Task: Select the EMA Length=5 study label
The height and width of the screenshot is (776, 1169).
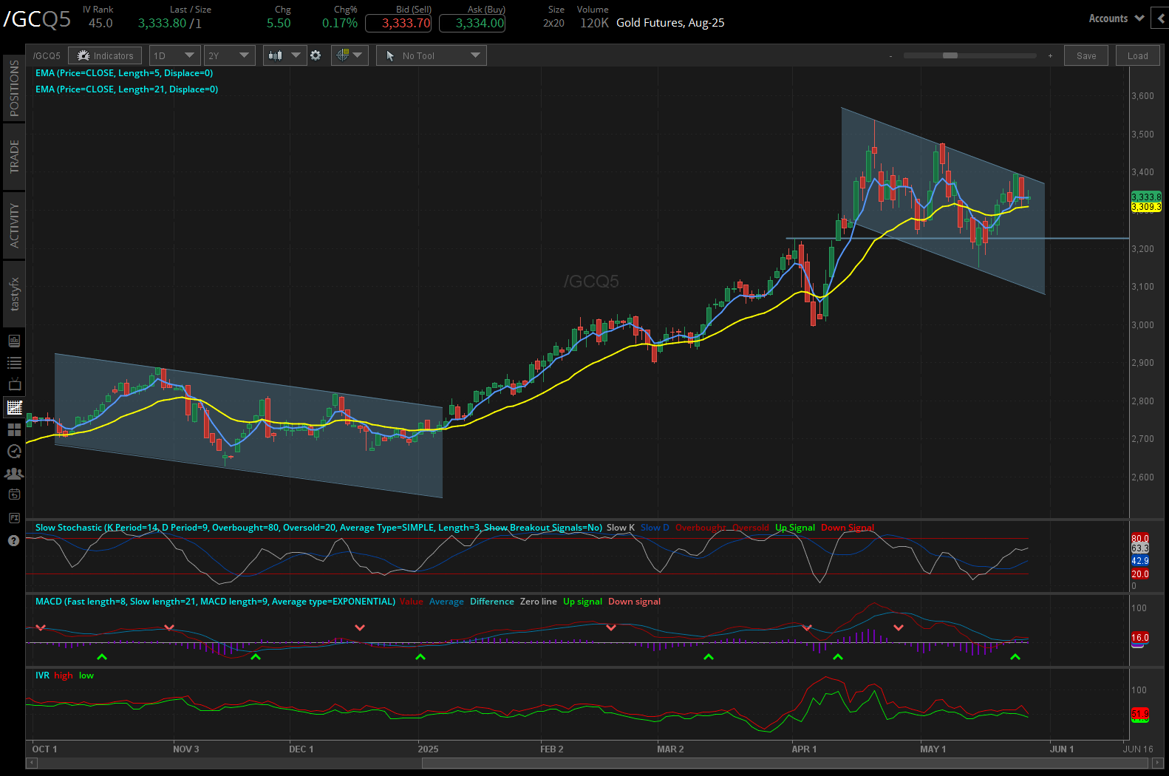Action: pyautogui.click(x=124, y=73)
